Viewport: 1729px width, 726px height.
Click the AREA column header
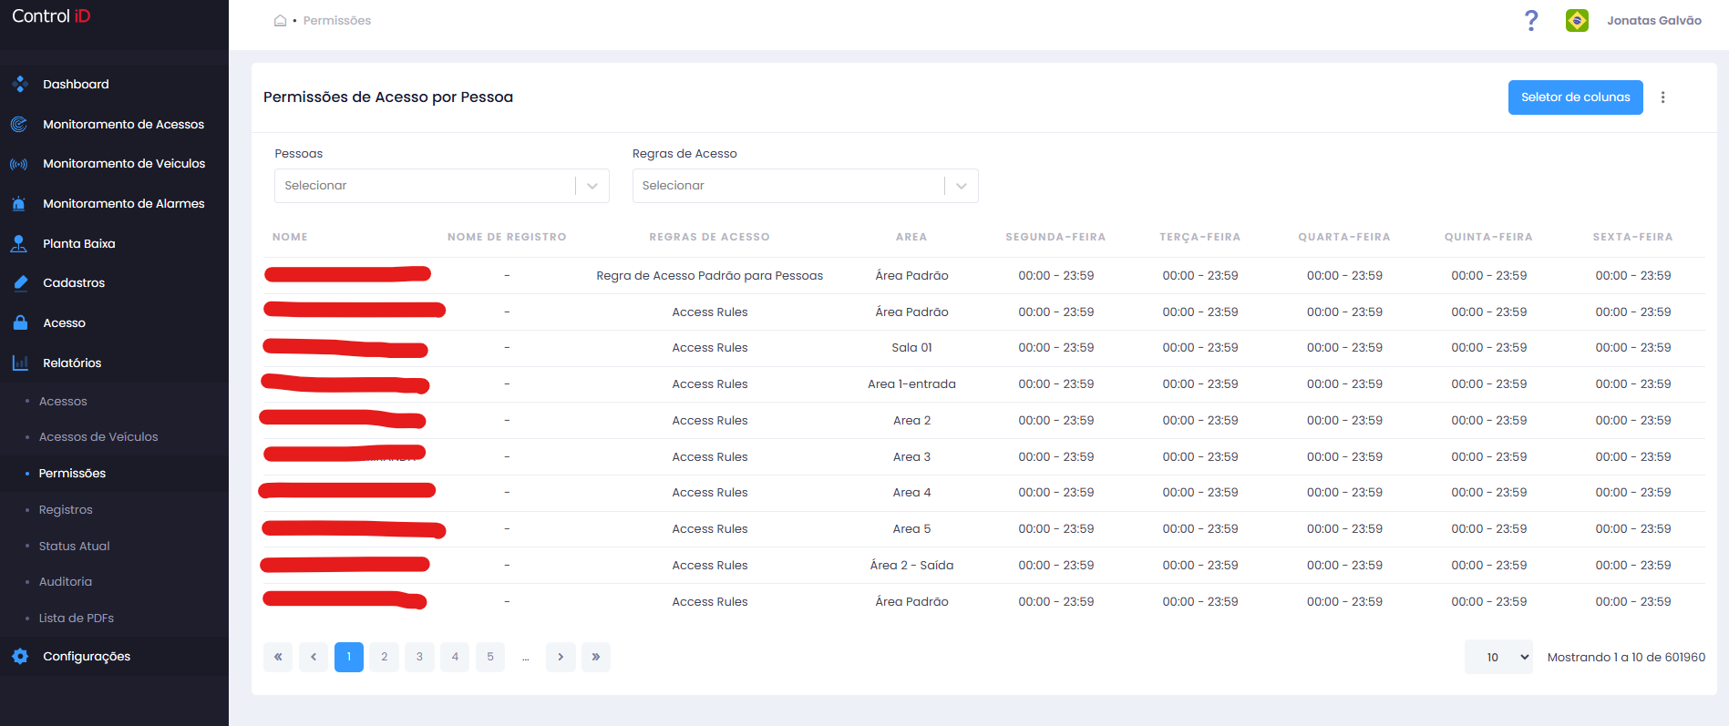point(911,237)
